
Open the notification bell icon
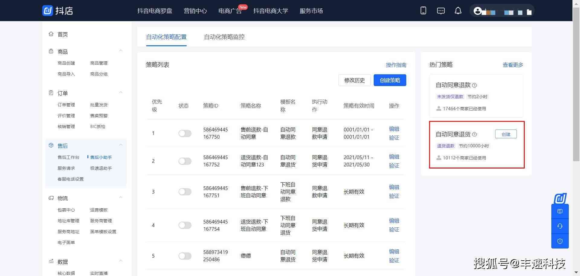point(458,11)
